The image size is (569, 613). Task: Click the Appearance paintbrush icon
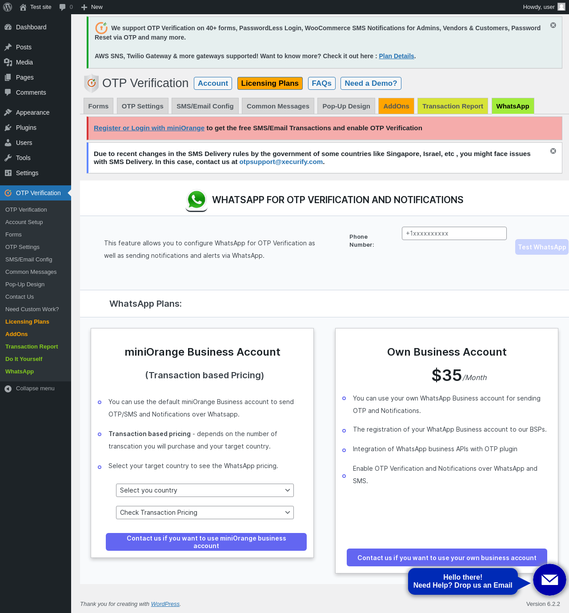[8, 112]
